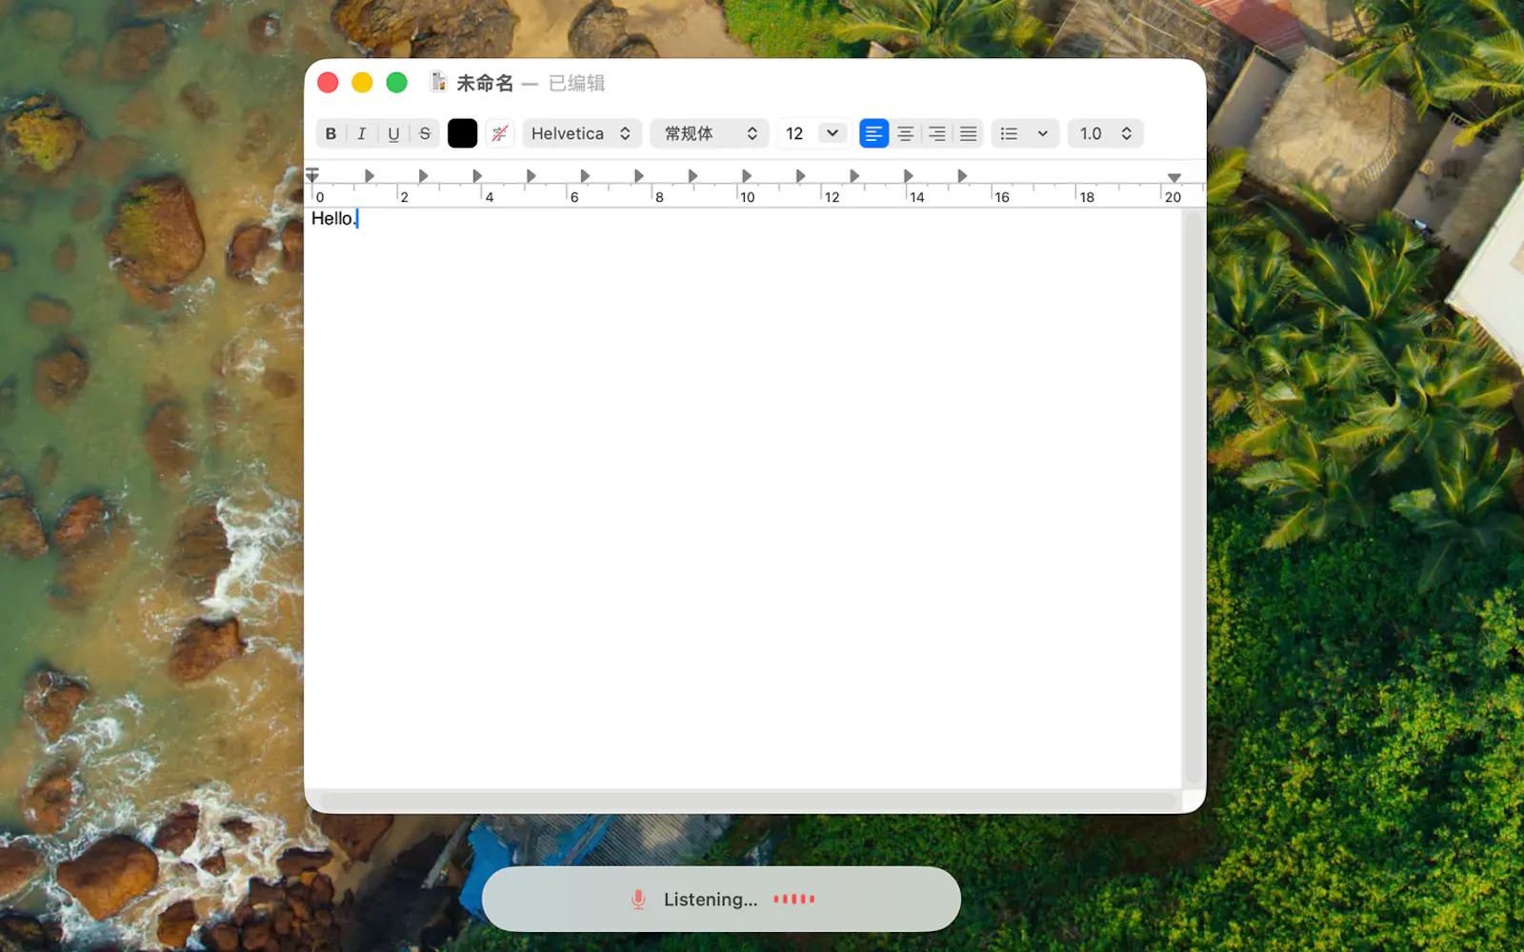Toggle italic formatting

[x=362, y=133]
